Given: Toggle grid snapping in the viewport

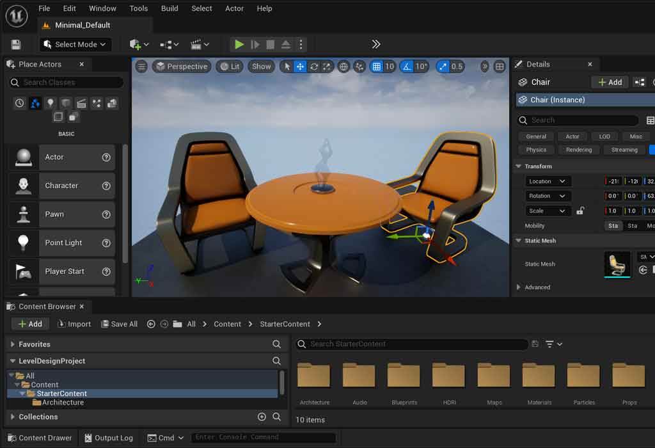Looking at the screenshot, I should point(377,67).
